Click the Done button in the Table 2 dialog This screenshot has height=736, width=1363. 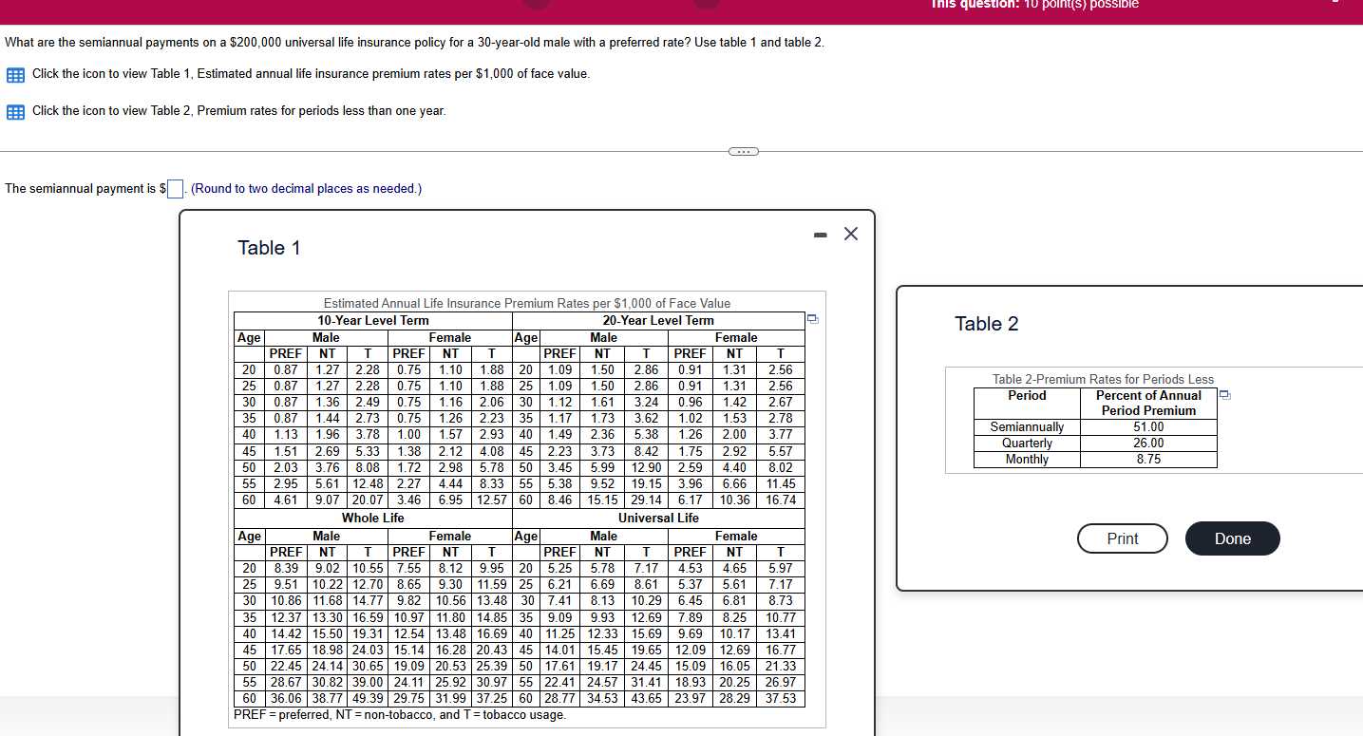pyautogui.click(x=1232, y=538)
